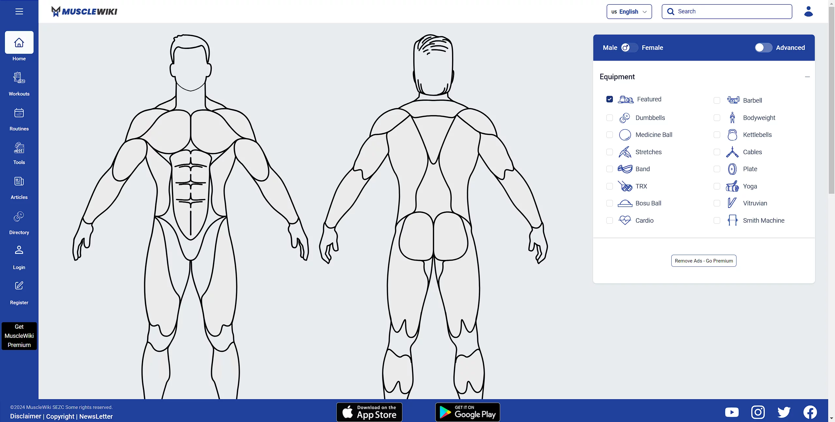Open the Disclaimer footer link

point(25,416)
